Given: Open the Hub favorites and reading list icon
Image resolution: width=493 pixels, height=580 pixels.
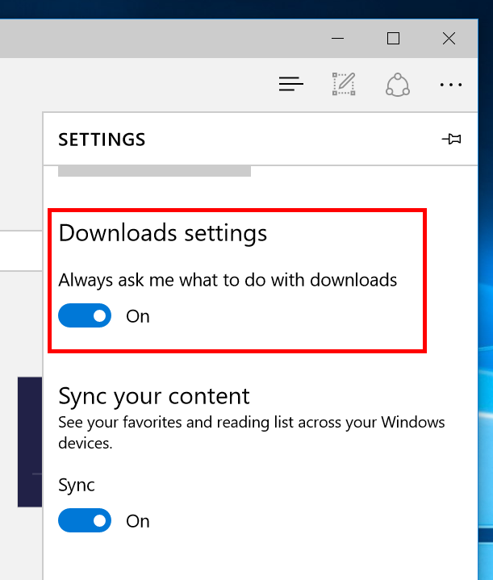Looking at the screenshot, I should coord(290,83).
